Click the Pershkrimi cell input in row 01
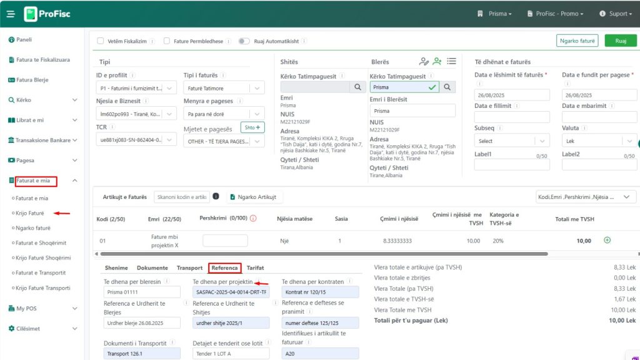 tap(225, 241)
